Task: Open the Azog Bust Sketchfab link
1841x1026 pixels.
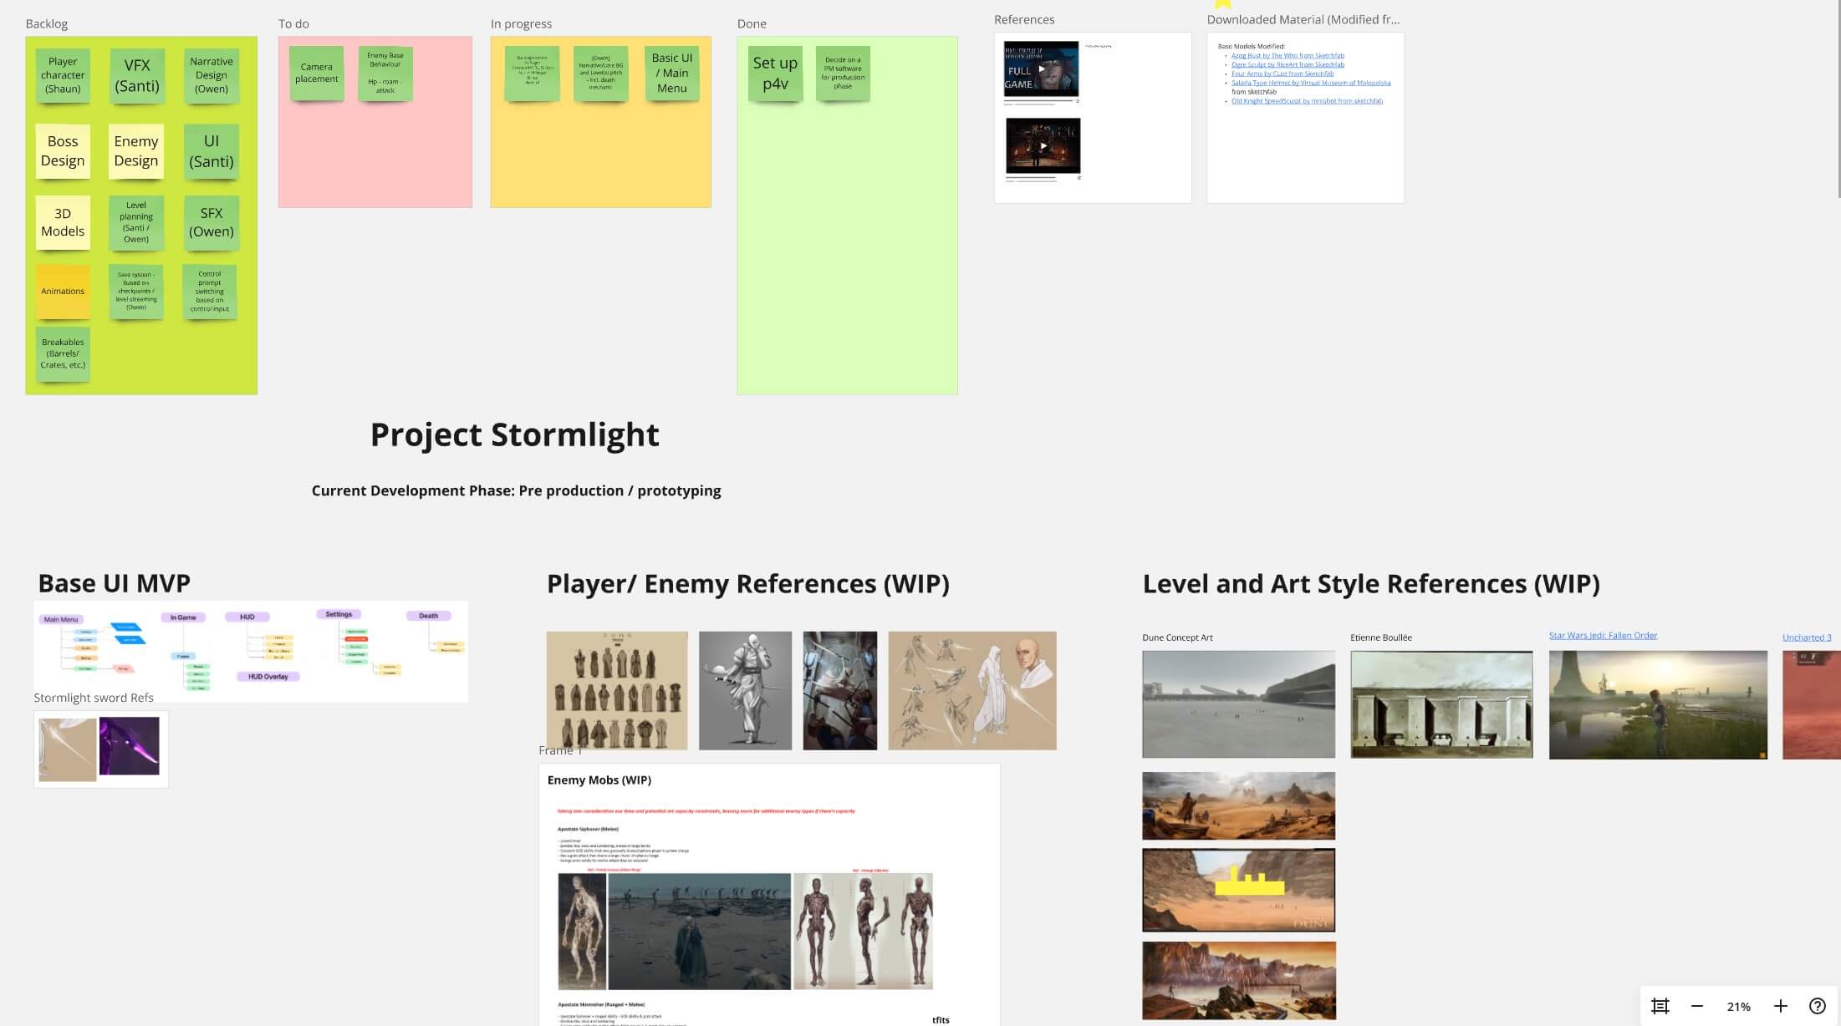Action: [x=1288, y=56]
